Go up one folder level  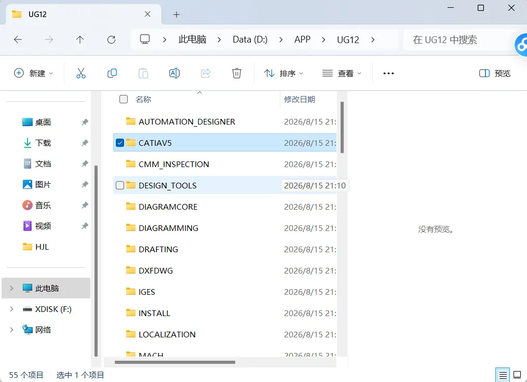[80, 39]
